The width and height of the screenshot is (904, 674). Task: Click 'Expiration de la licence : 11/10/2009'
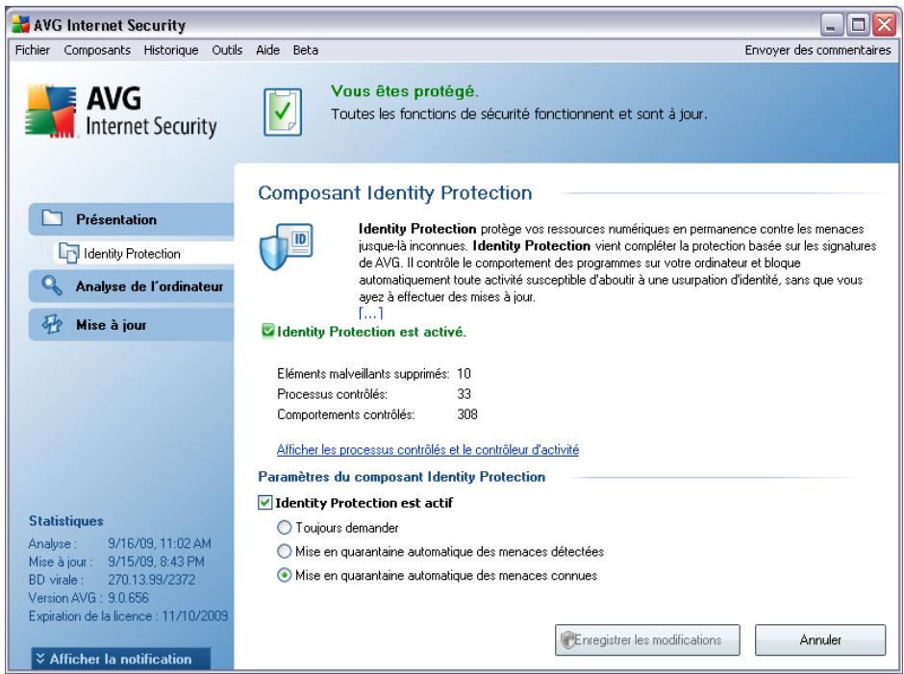(x=128, y=615)
